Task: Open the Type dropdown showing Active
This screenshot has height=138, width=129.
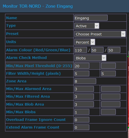Action: pos(87,26)
